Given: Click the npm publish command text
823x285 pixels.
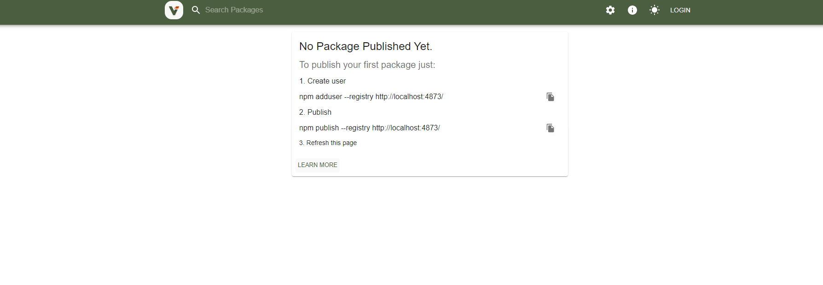Looking at the screenshot, I should click(370, 128).
